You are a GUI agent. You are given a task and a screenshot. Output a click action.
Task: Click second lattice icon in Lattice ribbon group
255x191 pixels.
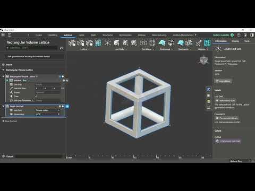point(81,43)
